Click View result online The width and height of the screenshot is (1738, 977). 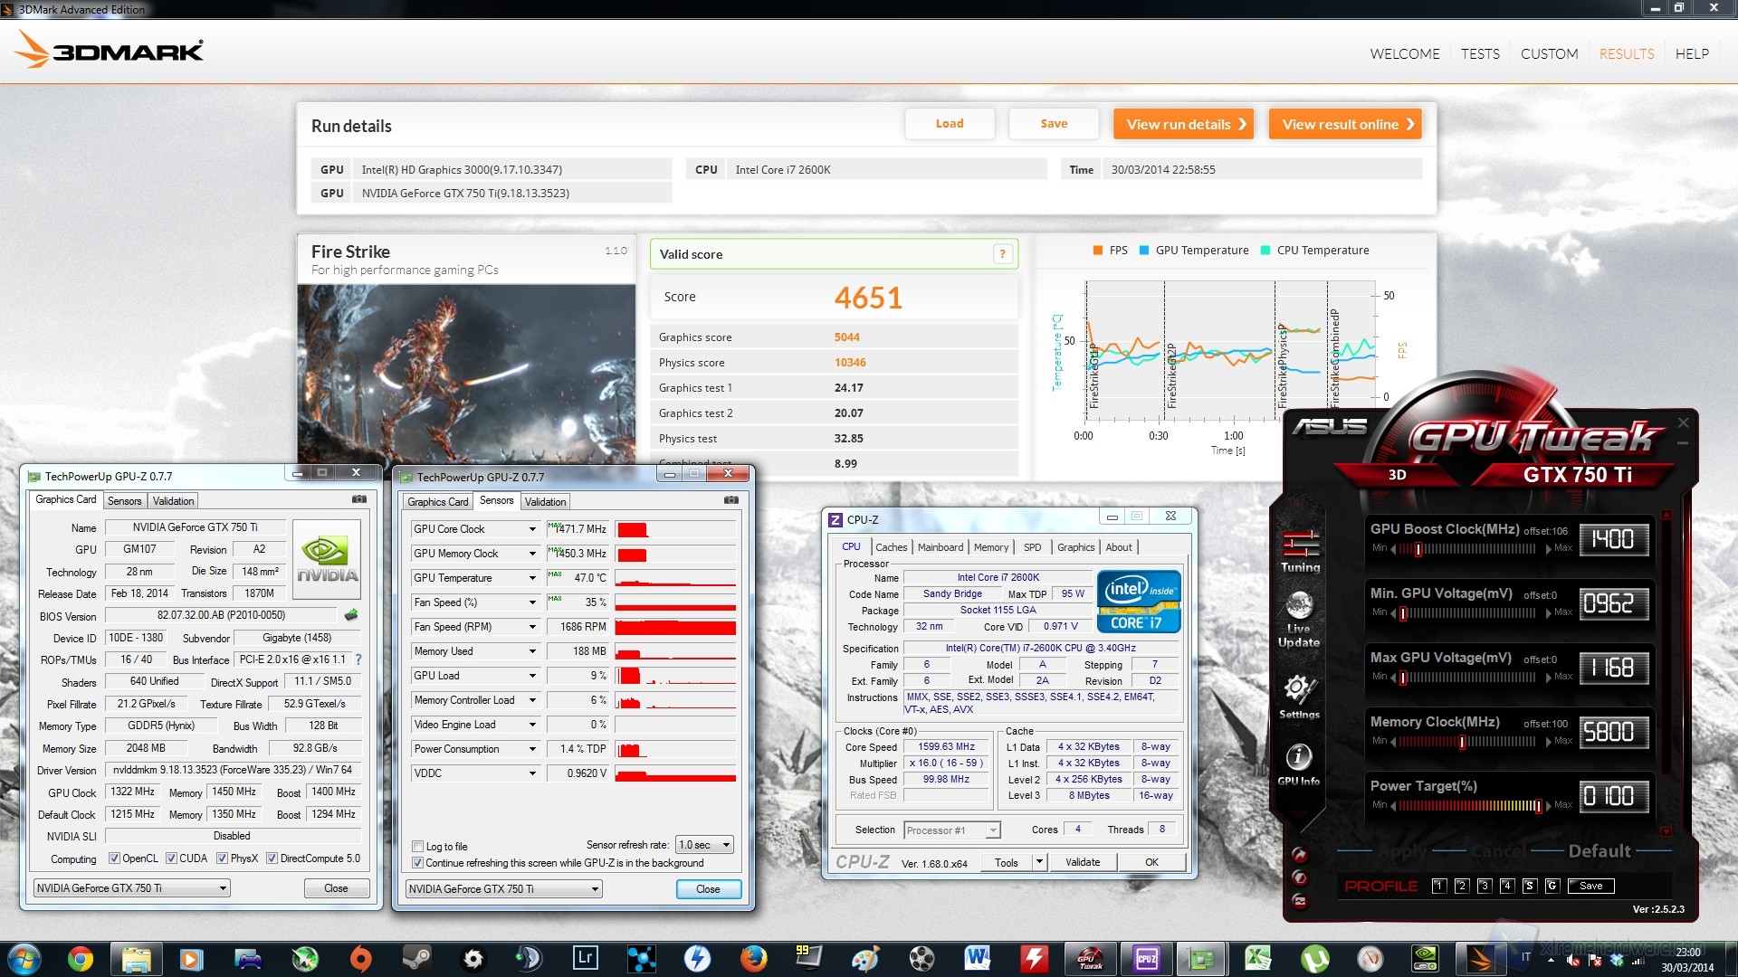pos(1345,124)
